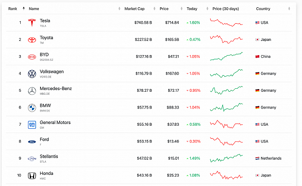302x186 pixels.
Task: Open the Stellantis company link
Action: 49,157
